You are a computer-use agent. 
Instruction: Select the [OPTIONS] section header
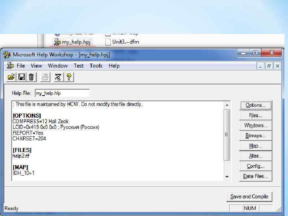point(27,116)
